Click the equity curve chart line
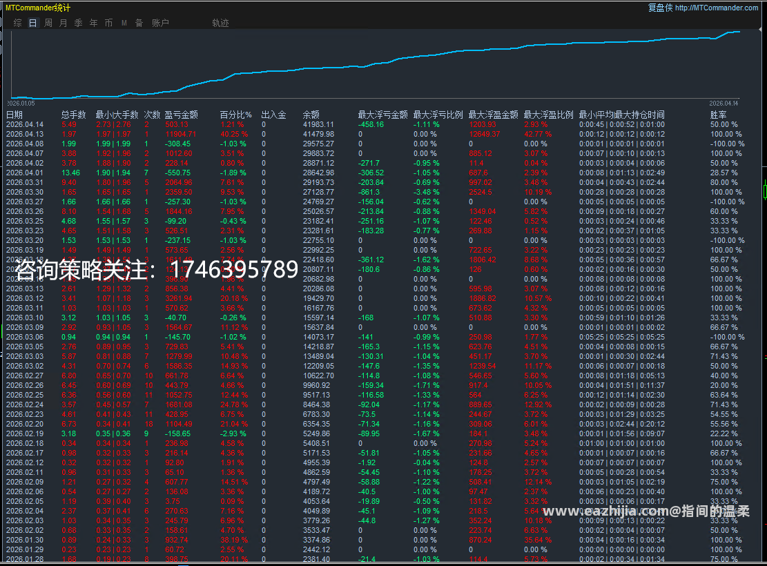Viewport: 767px width, 566px height. pyautogui.click(x=375, y=65)
